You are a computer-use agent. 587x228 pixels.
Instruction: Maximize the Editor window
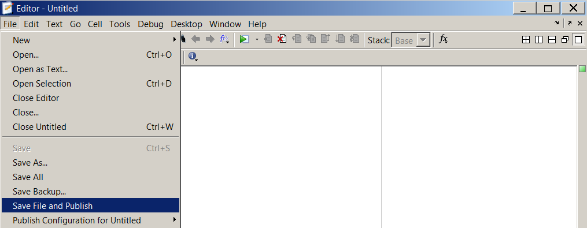coord(548,8)
